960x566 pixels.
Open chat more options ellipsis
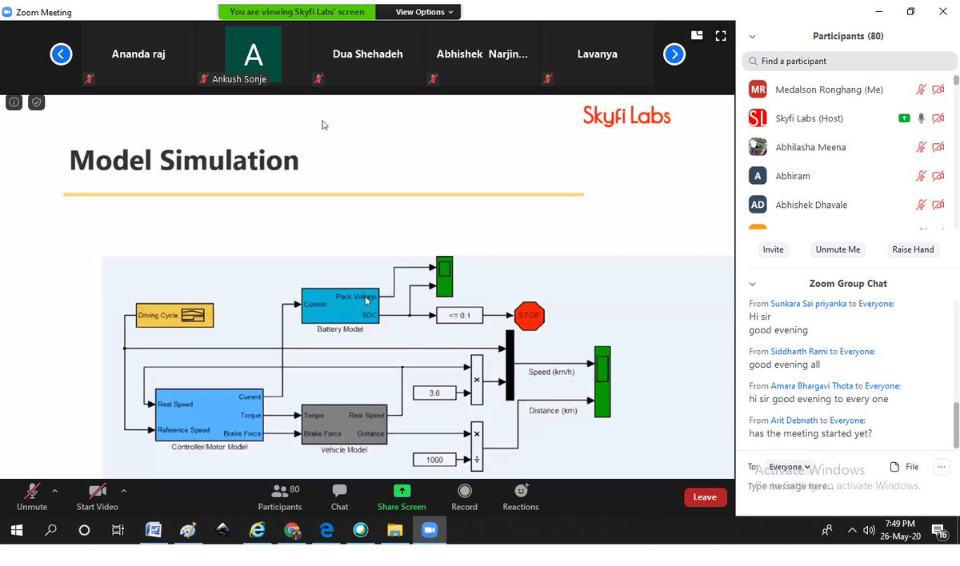pyautogui.click(x=942, y=467)
